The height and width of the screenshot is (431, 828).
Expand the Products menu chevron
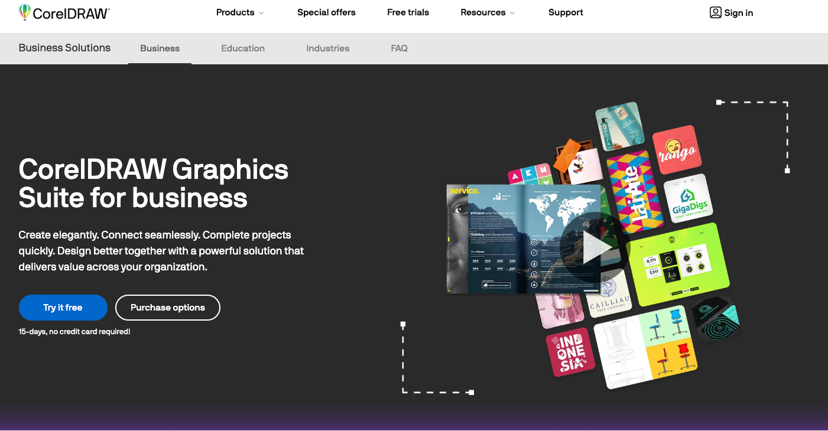tap(261, 13)
